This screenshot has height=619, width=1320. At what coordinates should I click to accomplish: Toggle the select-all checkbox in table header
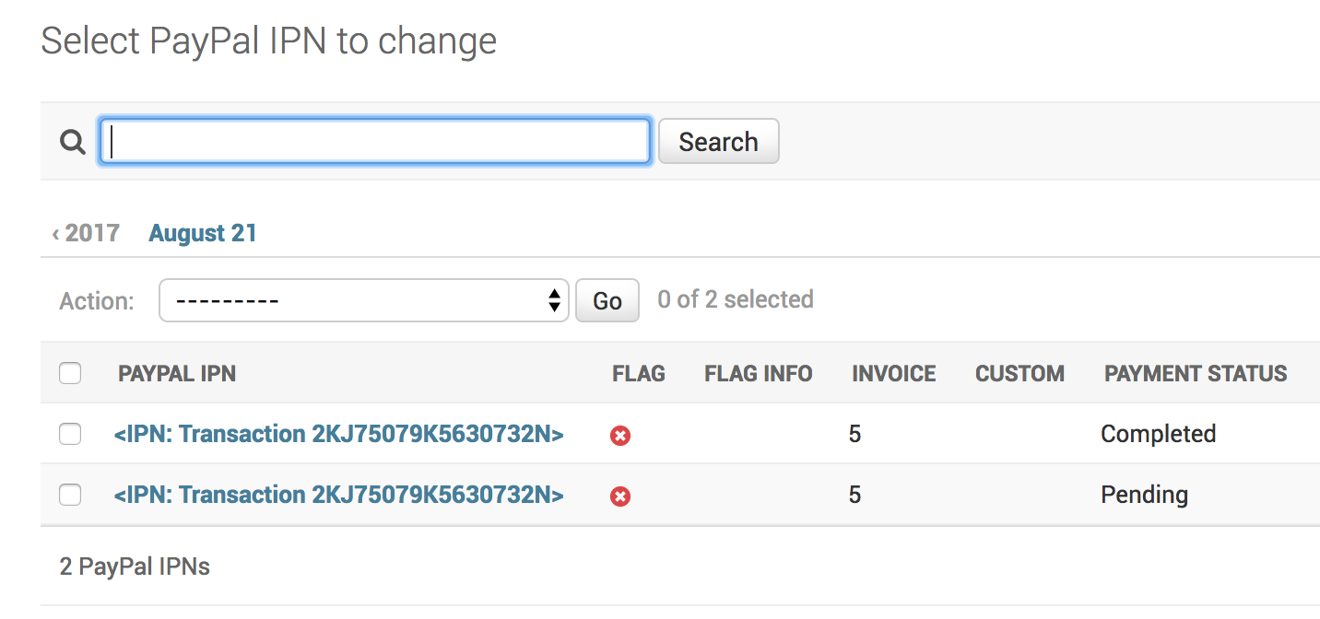click(x=70, y=373)
